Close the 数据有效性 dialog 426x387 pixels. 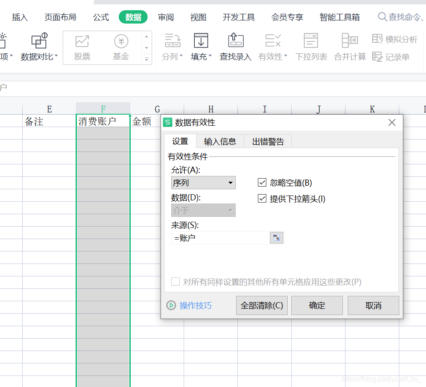(x=392, y=122)
